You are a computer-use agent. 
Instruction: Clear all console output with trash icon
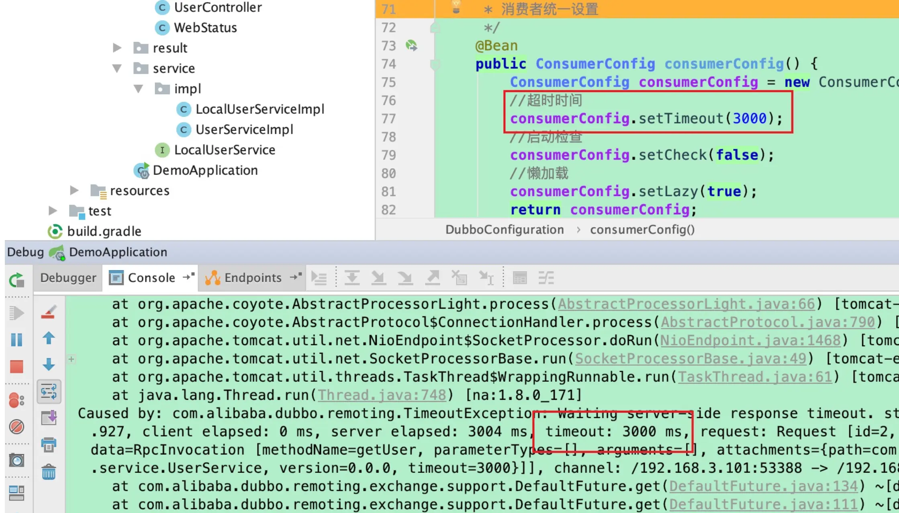[49, 472]
